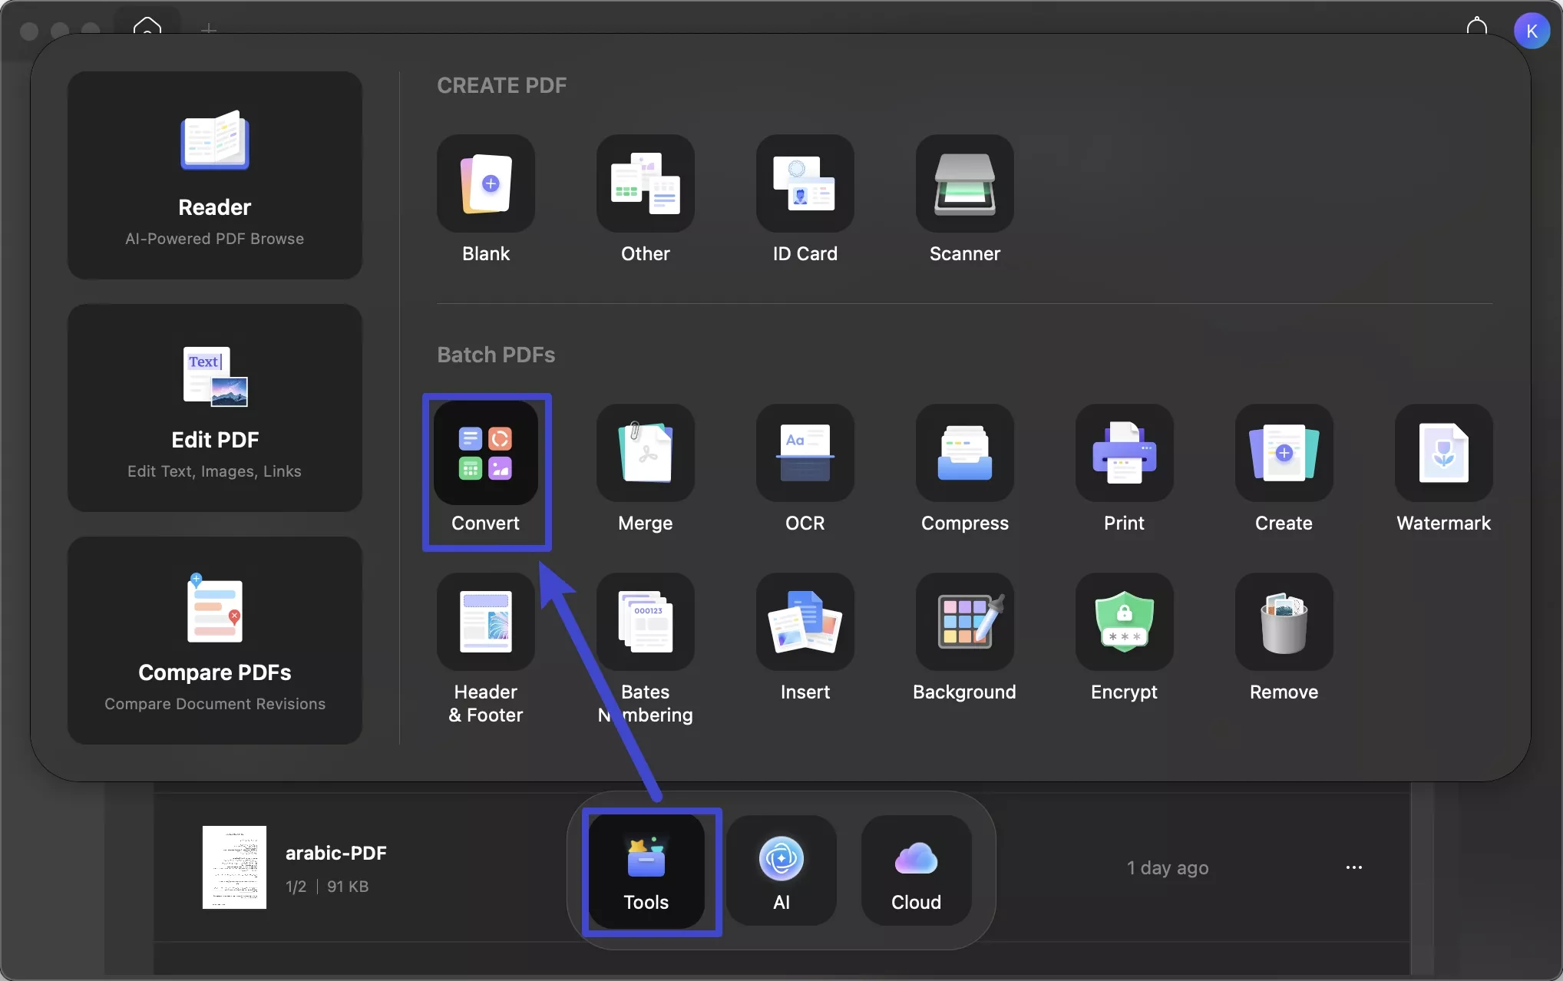The height and width of the screenshot is (981, 1563).
Task: Open Reader for AI-powered PDF browsing
Action: click(x=215, y=175)
